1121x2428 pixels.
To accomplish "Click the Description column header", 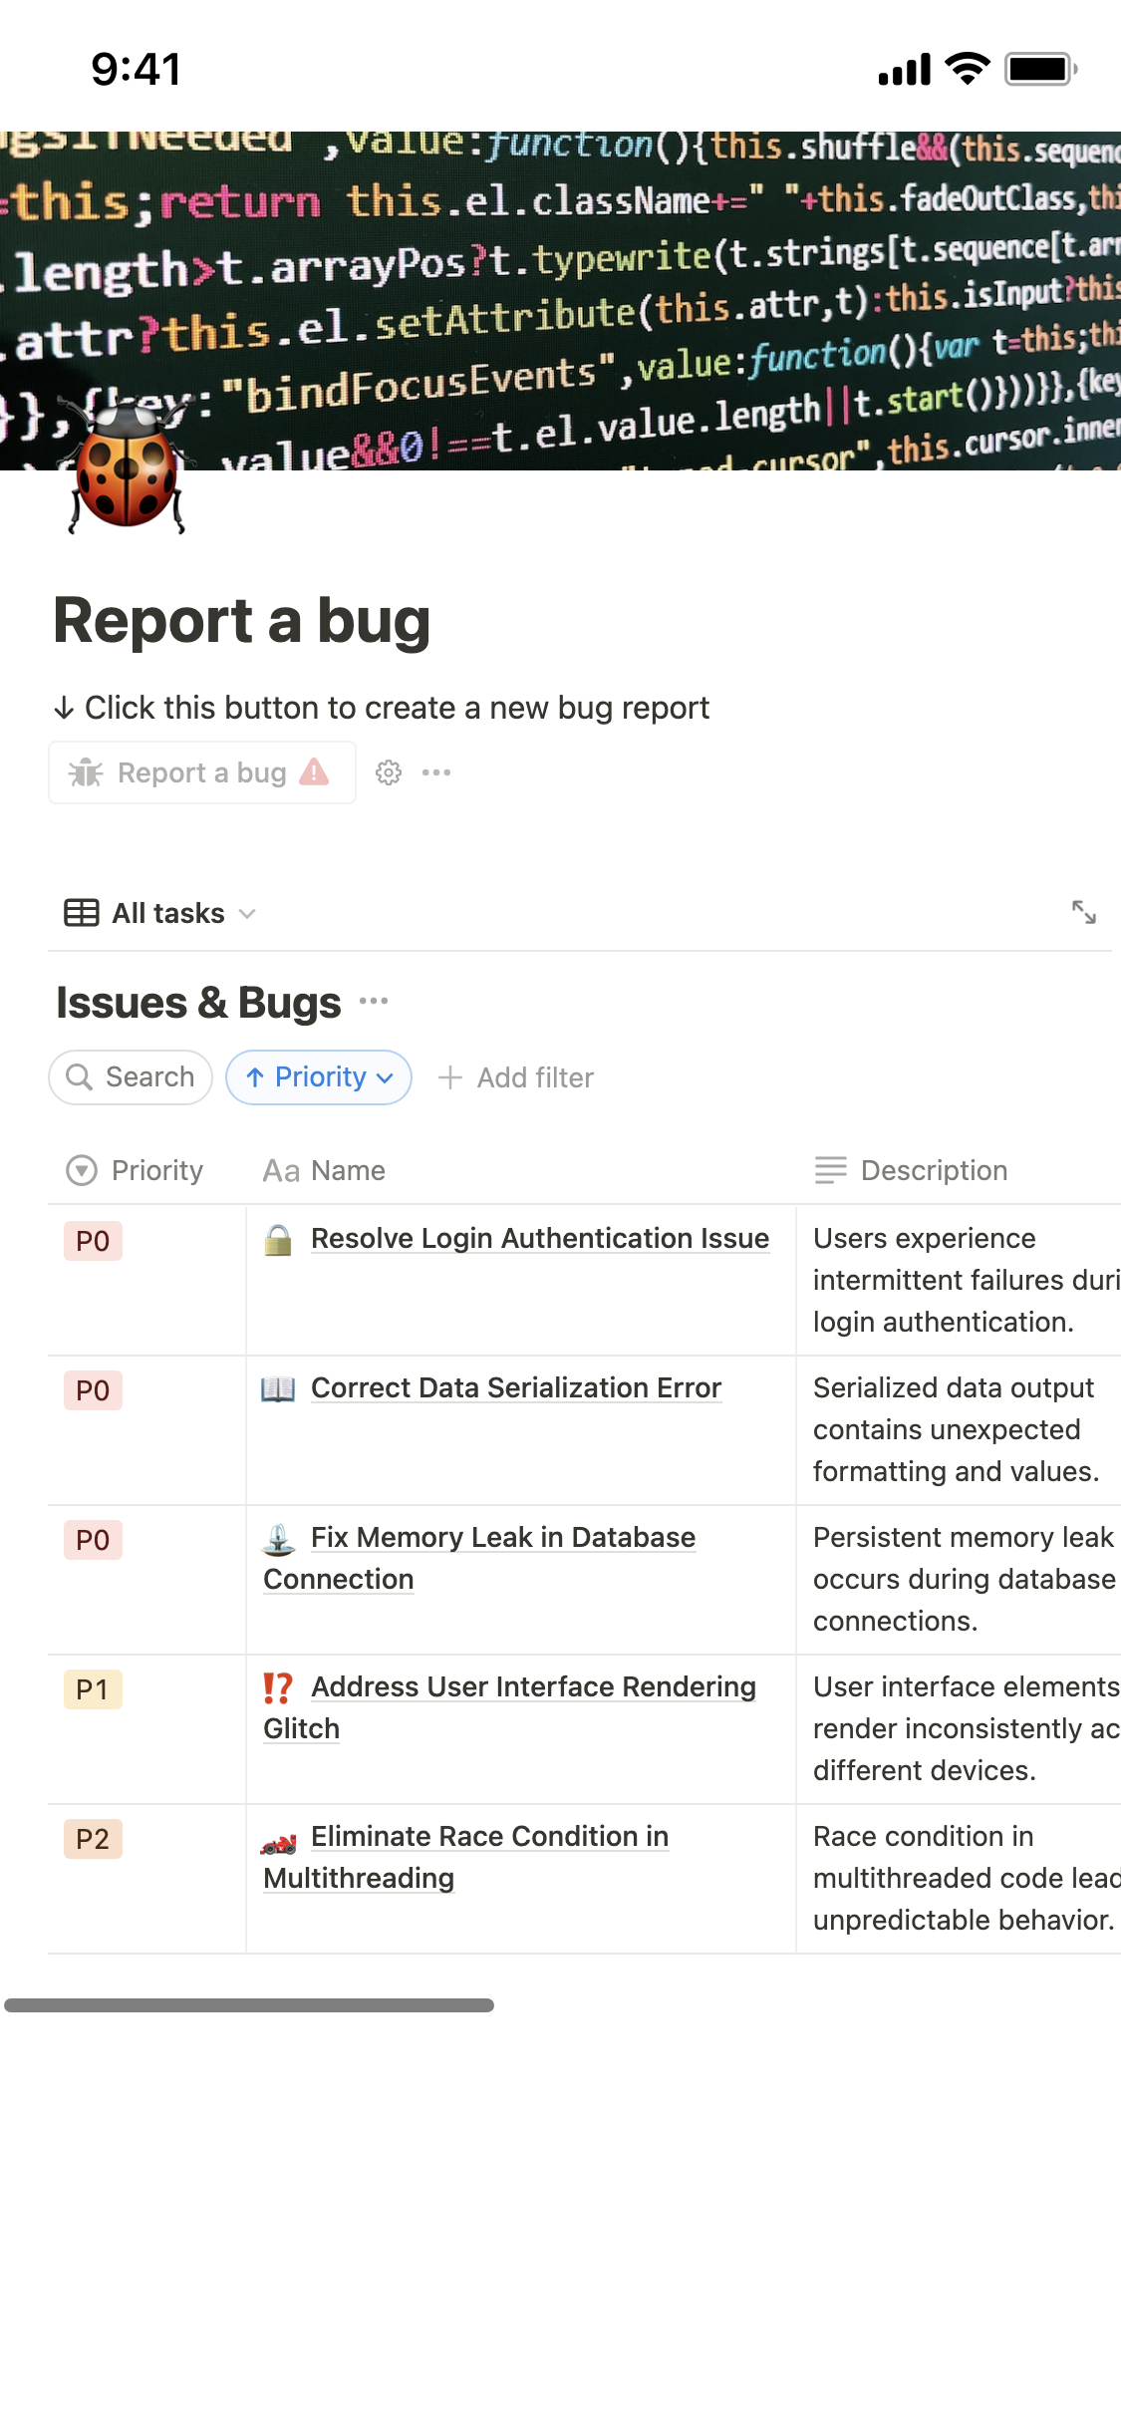I will tap(912, 1170).
